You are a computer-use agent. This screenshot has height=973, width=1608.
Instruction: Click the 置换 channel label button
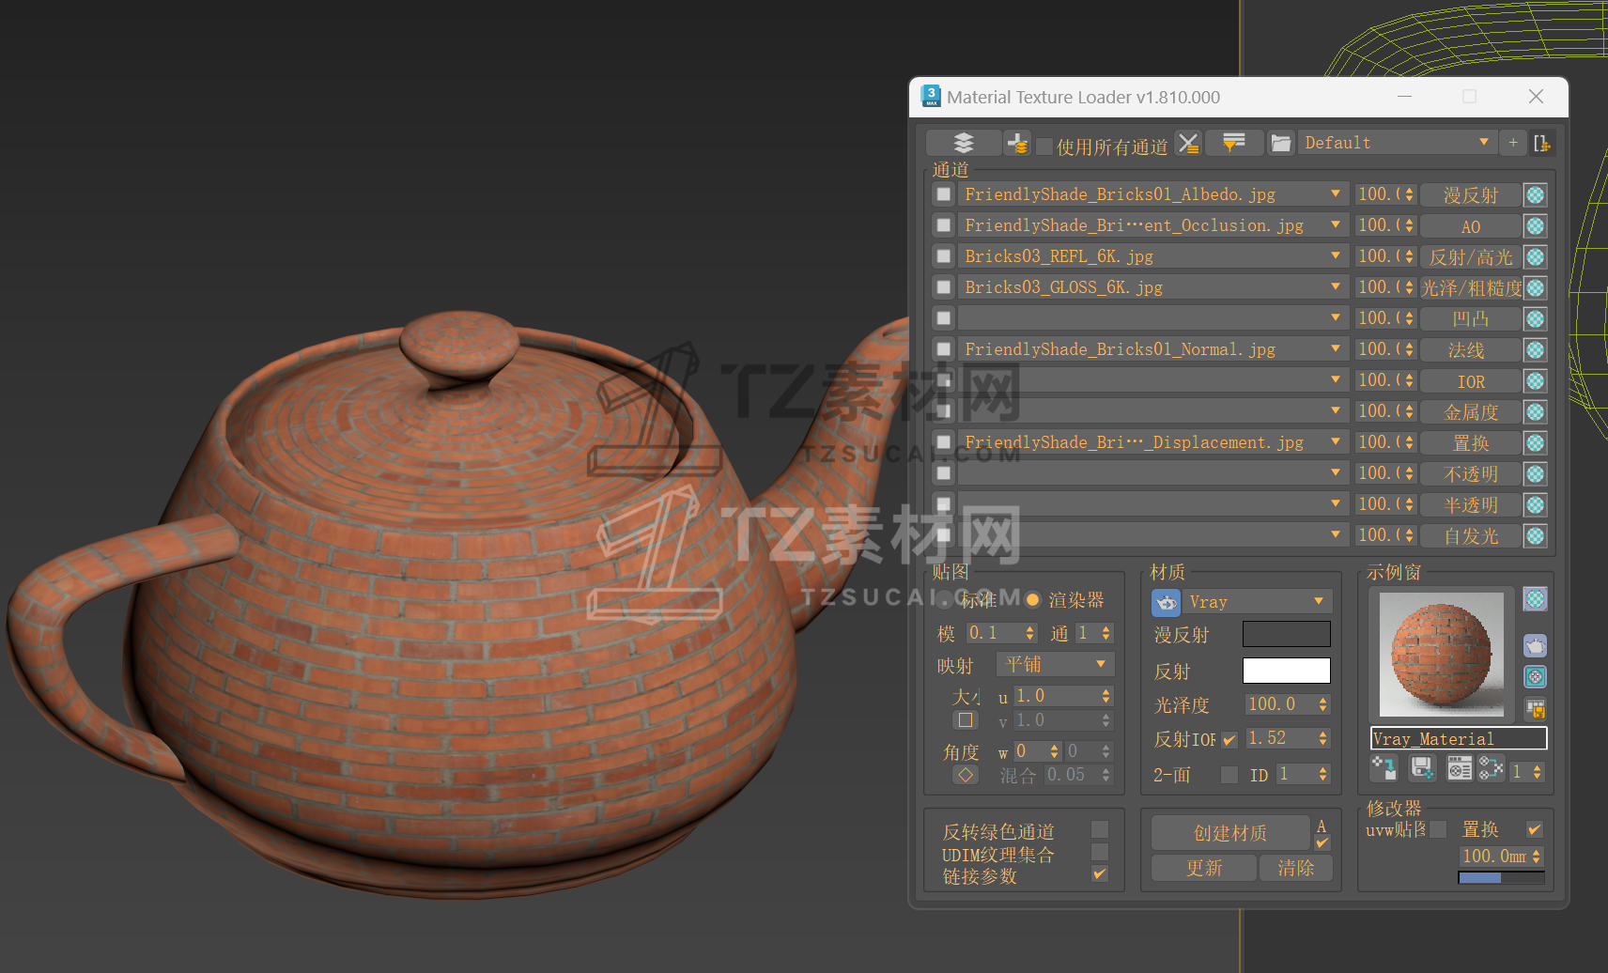[x=1470, y=442]
